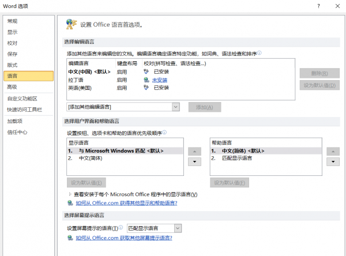Move help language up with arrow button
Viewport: 346px width, 256px height.
tap(333, 152)
